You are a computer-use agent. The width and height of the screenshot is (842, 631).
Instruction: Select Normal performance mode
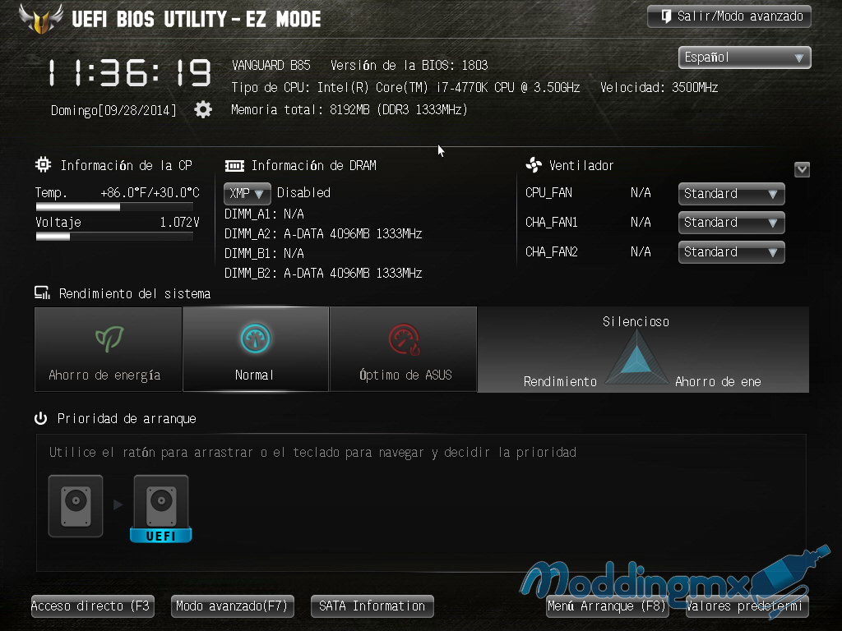point(256,349)
